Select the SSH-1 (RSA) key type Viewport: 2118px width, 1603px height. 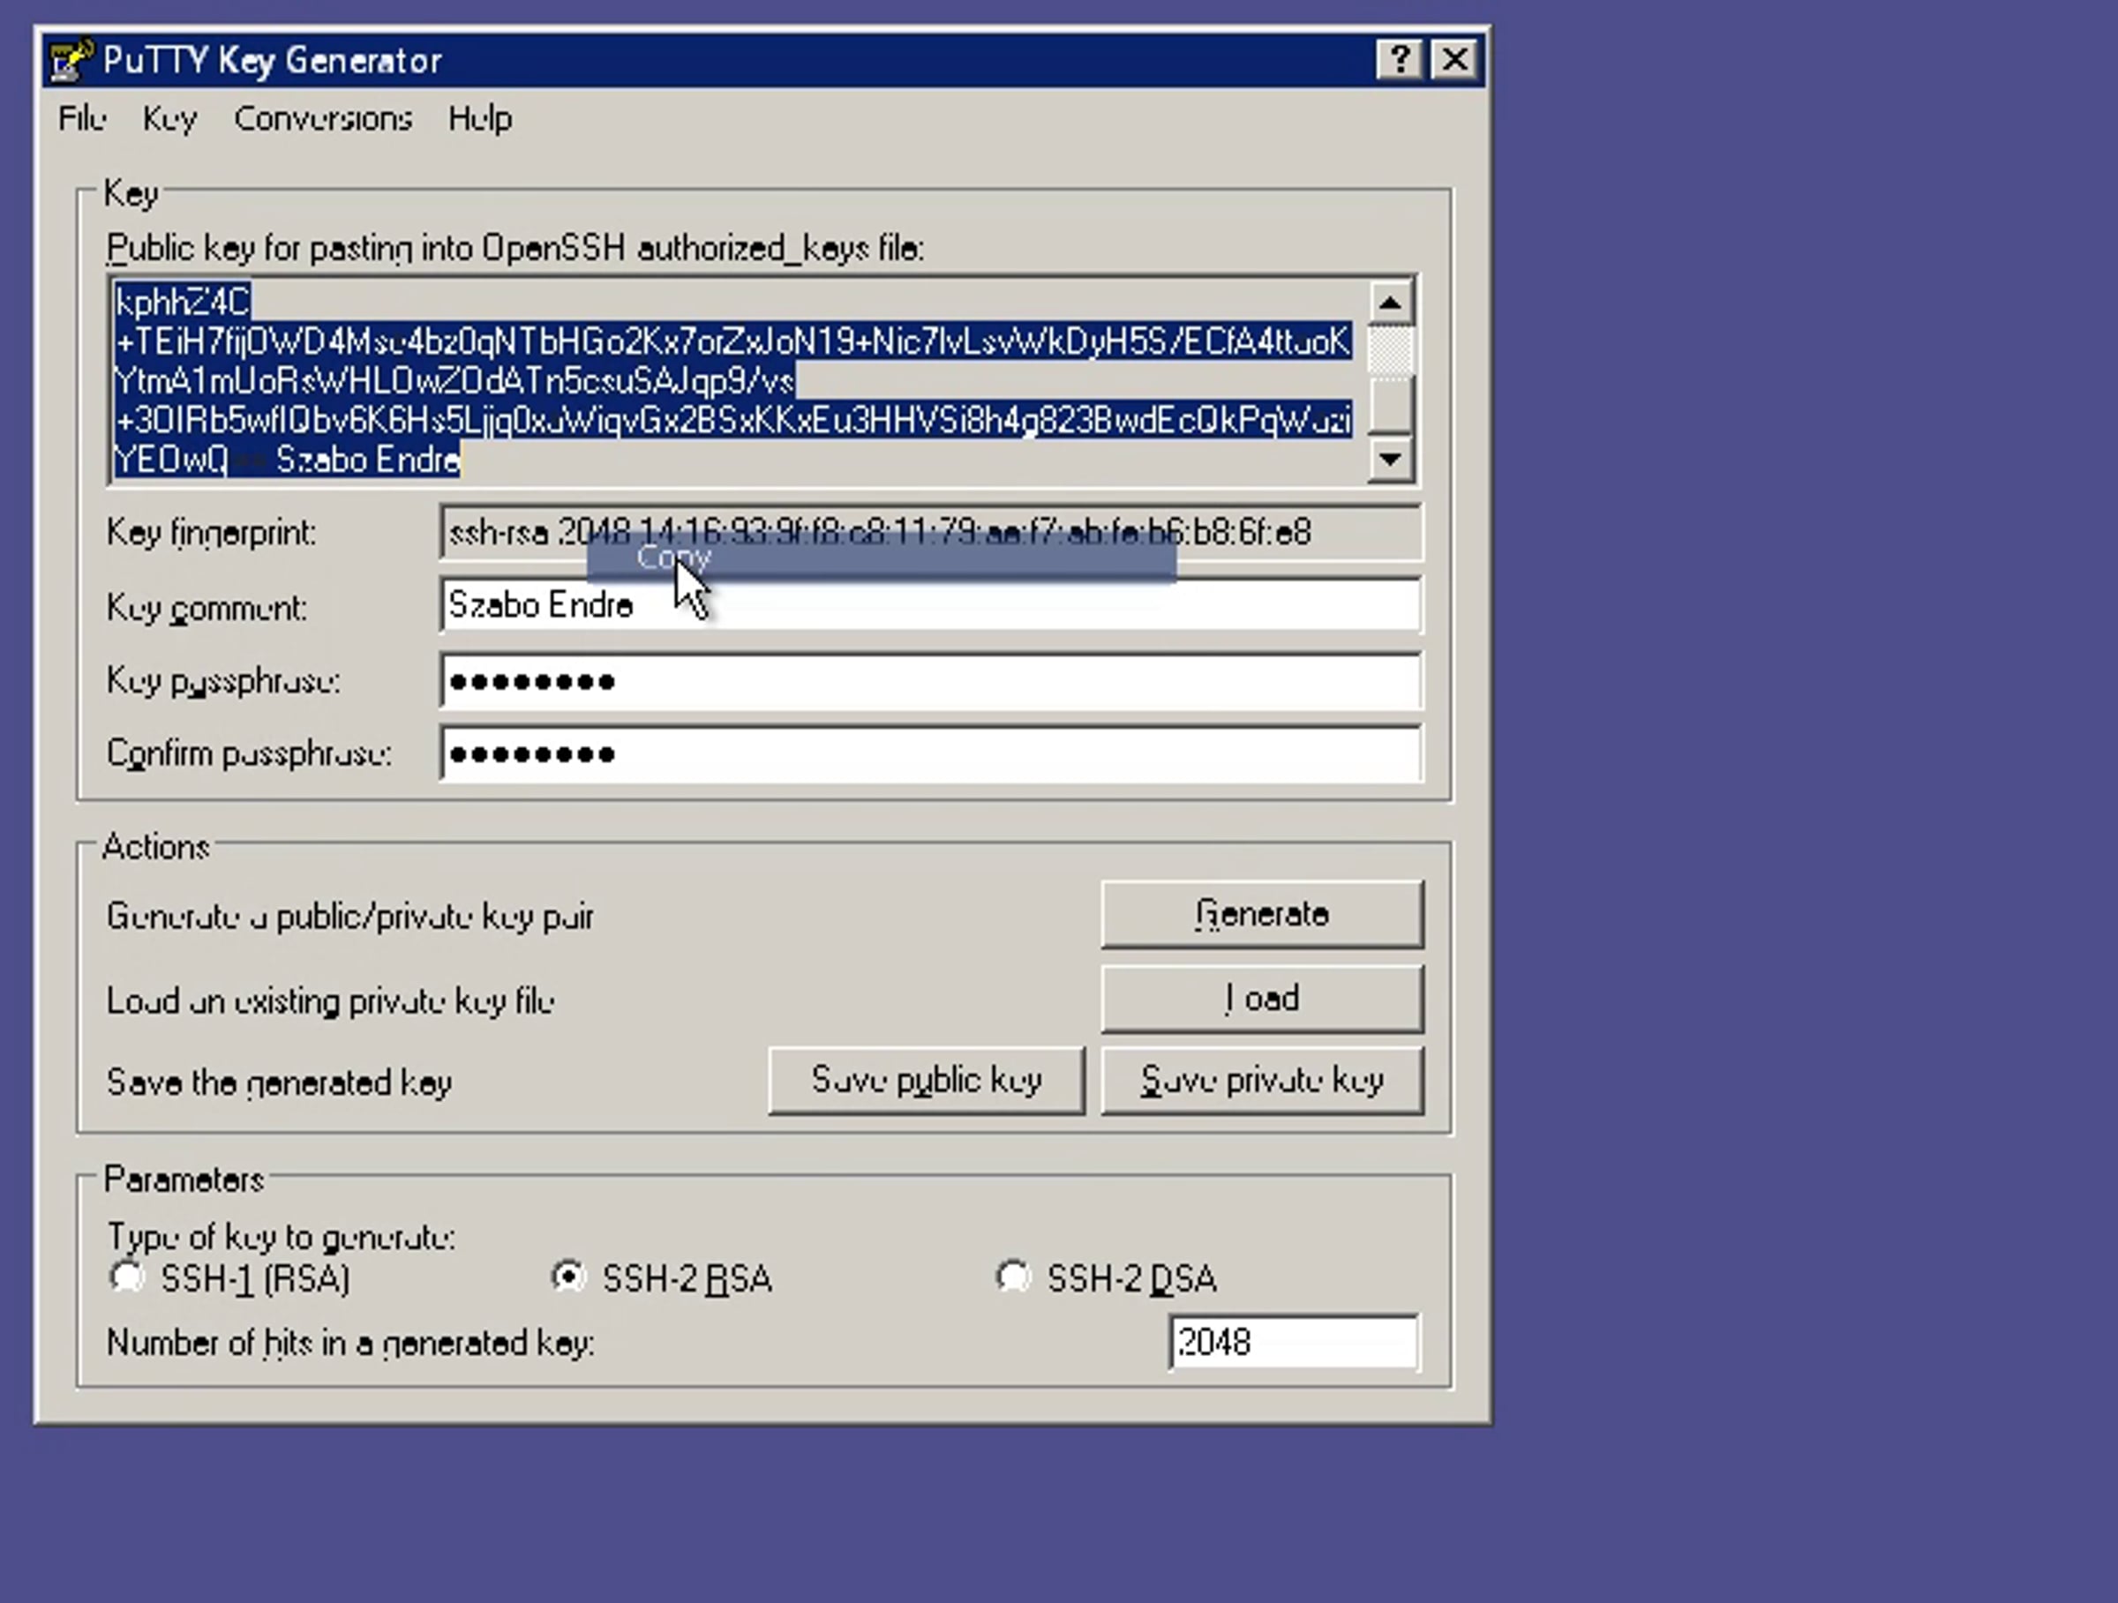pyautogui.click(x=127, y=1277)
